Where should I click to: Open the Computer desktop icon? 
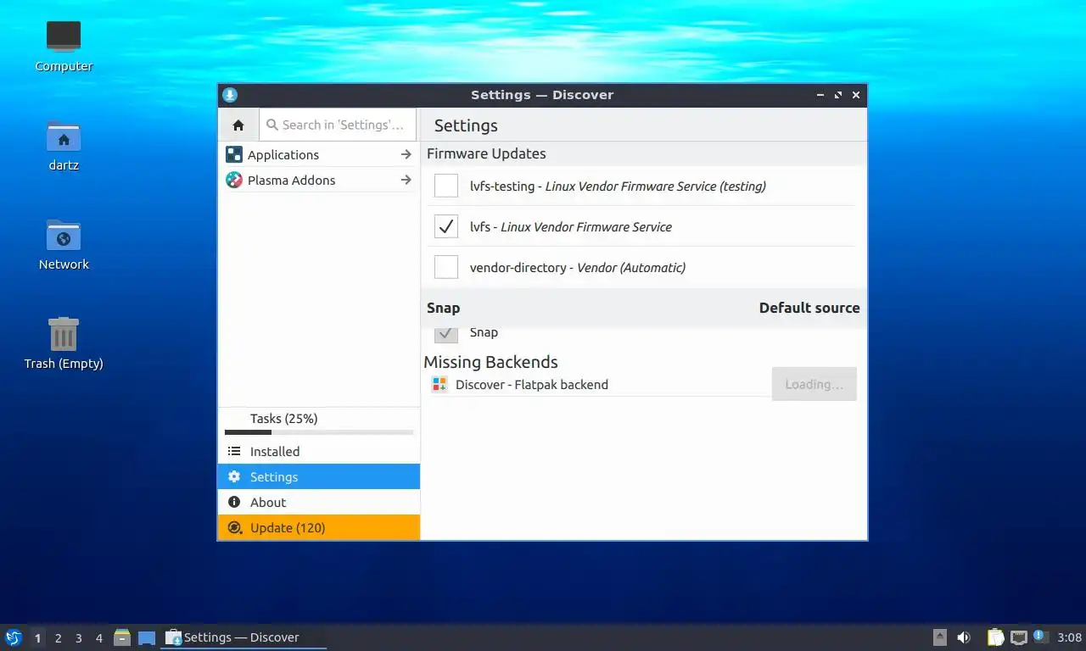point(64,36)
